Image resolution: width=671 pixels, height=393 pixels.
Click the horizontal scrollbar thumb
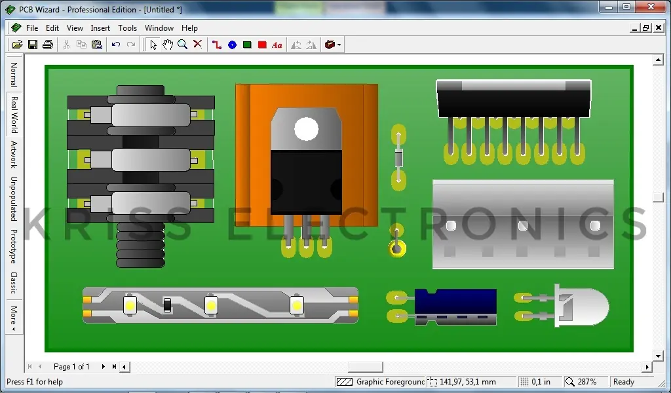tap(365, 367)
